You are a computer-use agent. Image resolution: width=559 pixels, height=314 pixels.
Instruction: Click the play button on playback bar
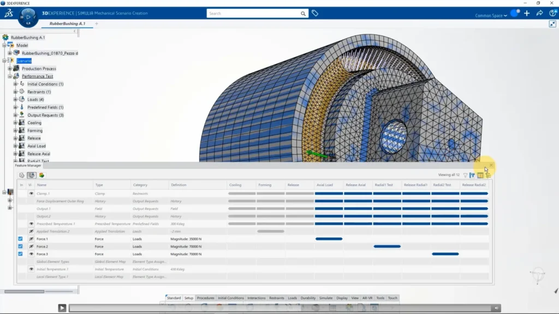coord(62,308)
